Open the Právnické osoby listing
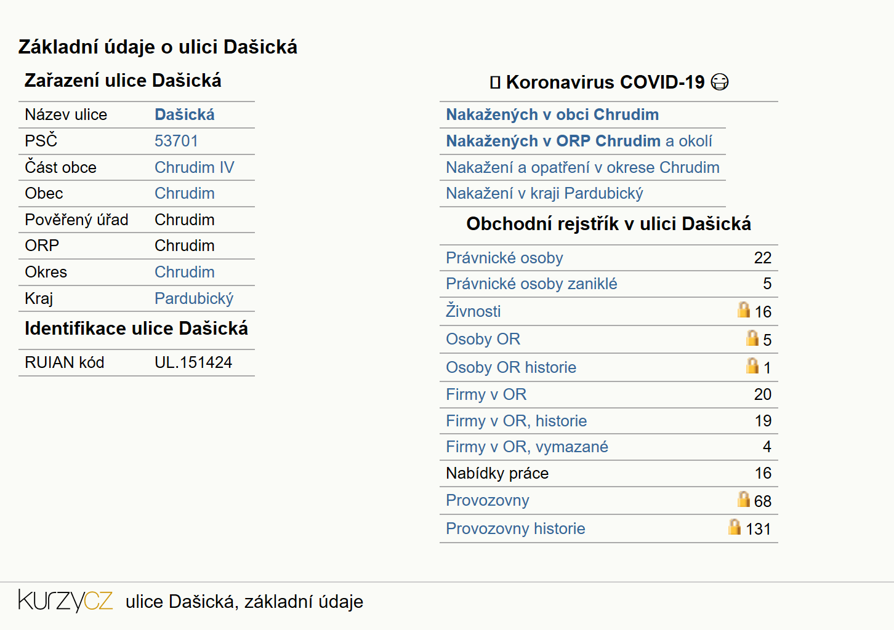Image resolution: width=894 pixels, height=630 pixels. [504, 258]
